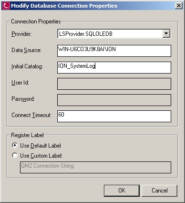Click the Connect Timeout label
Viewport: 185px width, 203px height.
click(x=31, y=115)
